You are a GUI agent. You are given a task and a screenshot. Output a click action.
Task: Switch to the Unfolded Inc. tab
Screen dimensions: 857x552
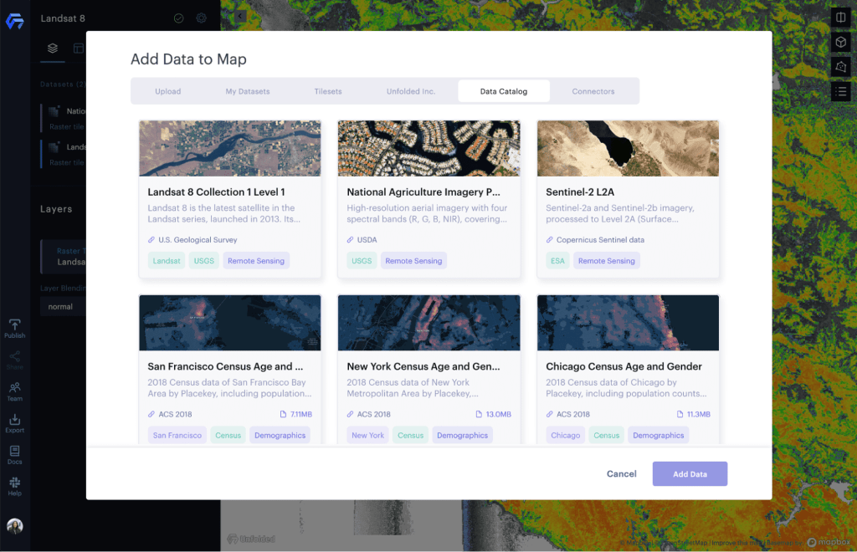pyautogui.click(x=411, y=91)
